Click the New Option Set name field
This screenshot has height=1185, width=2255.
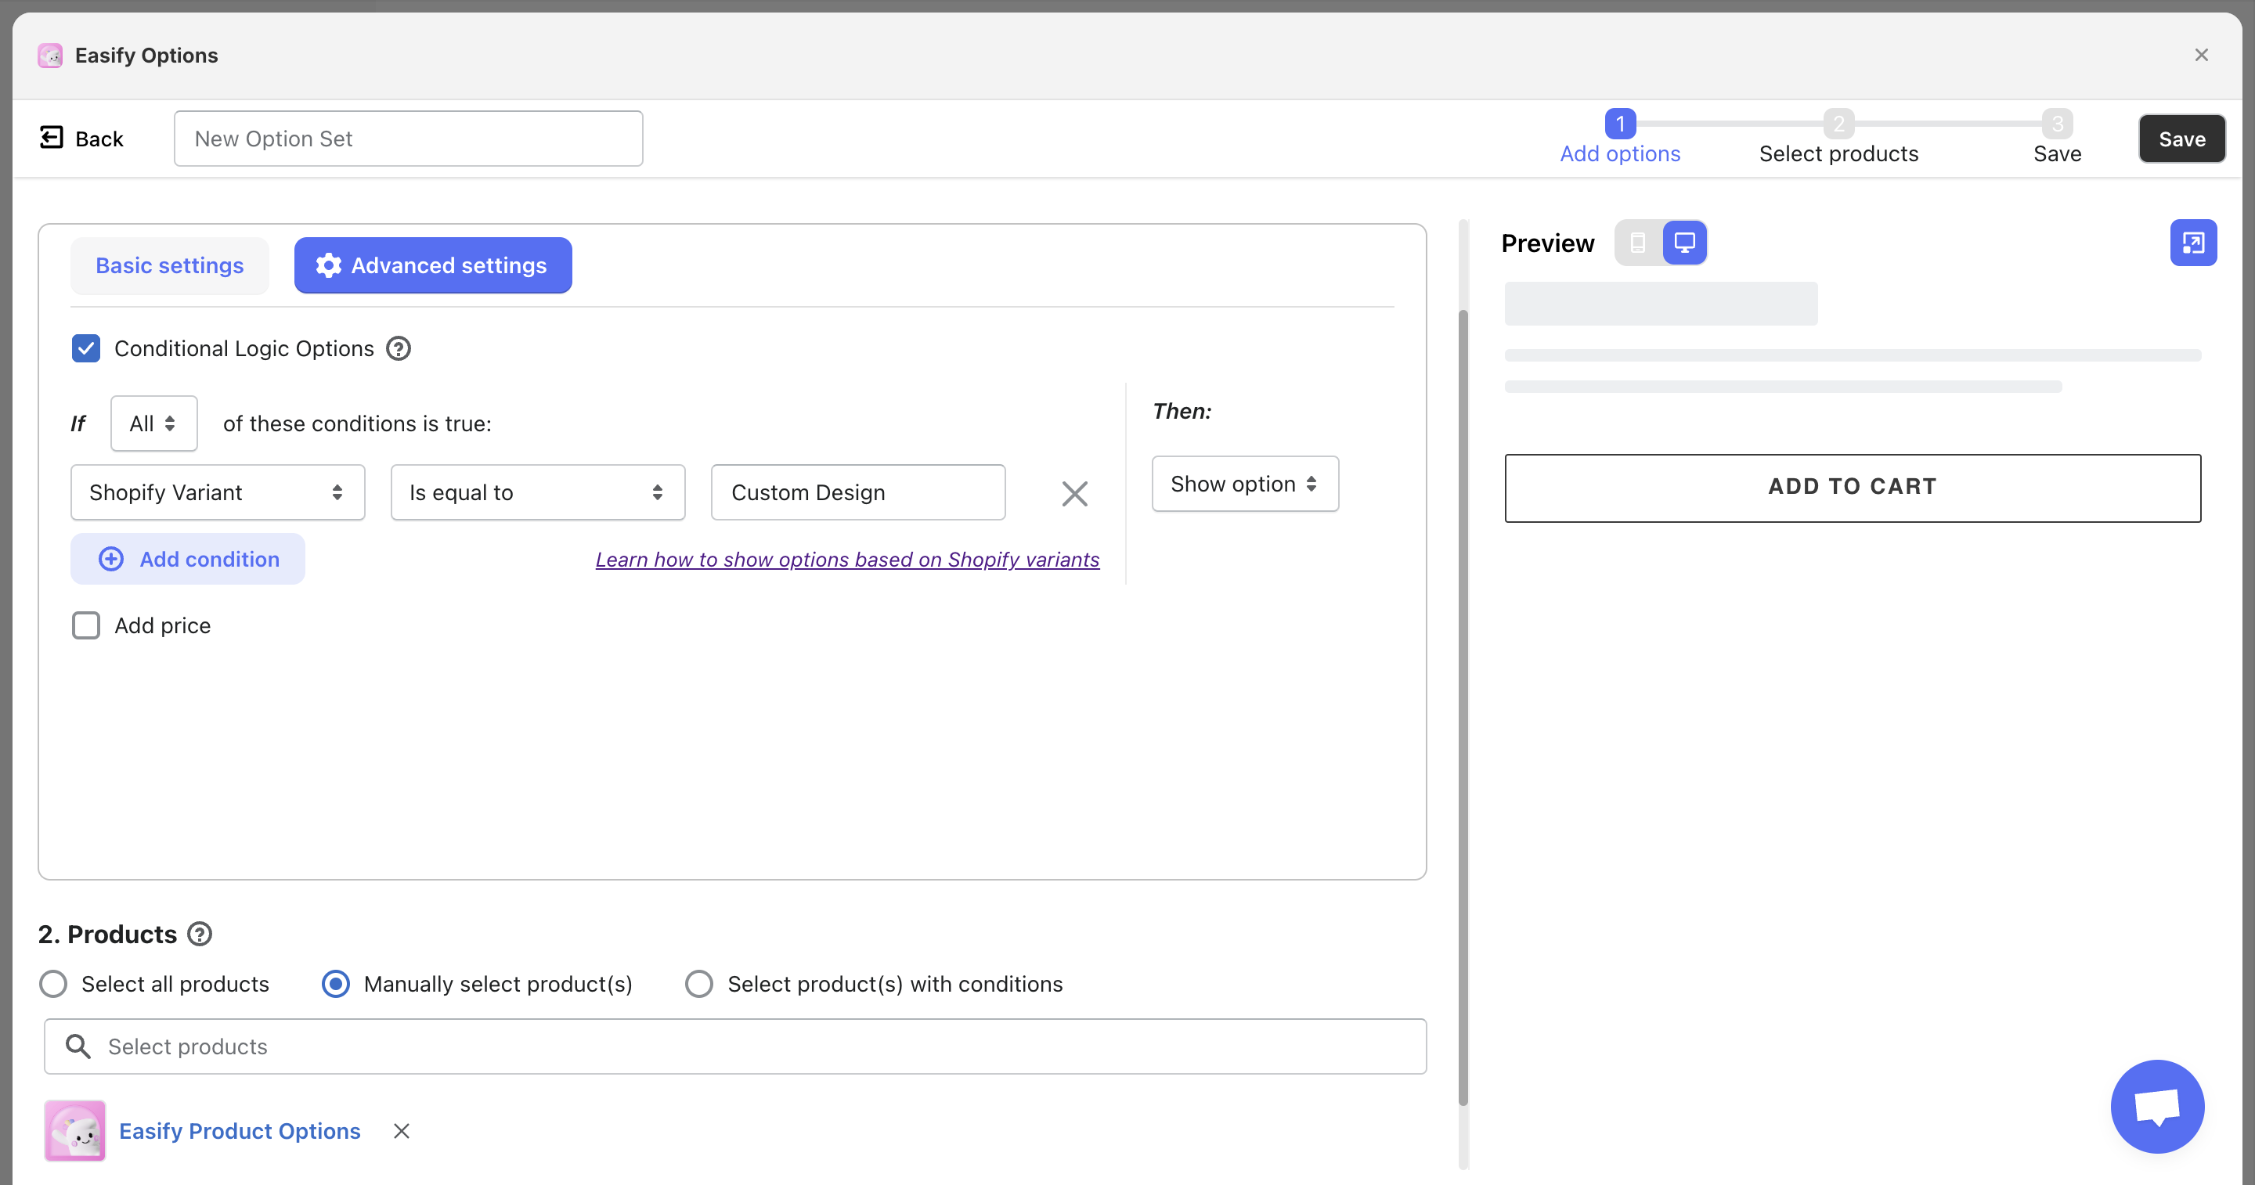[x=408, y=139]
